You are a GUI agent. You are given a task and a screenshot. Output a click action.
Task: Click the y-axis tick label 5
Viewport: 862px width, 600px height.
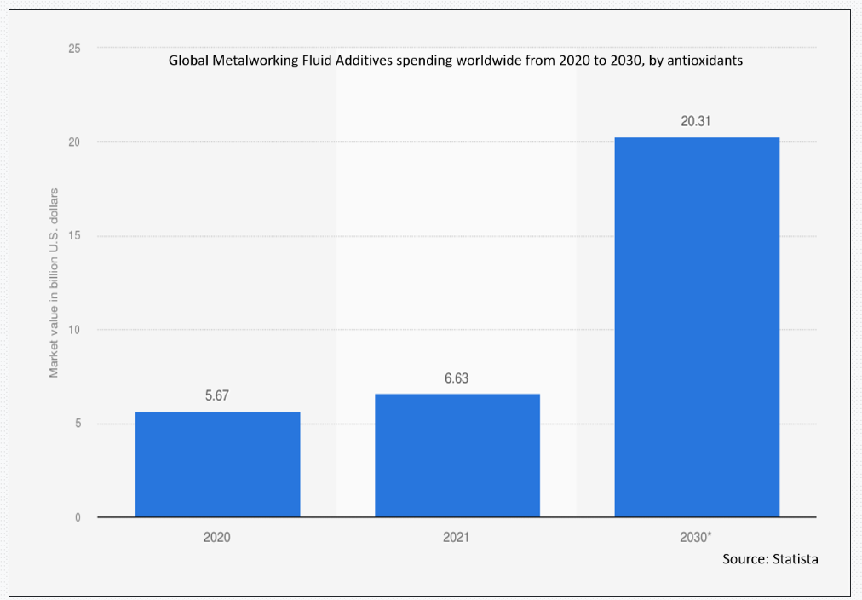(x=78, y=424)
